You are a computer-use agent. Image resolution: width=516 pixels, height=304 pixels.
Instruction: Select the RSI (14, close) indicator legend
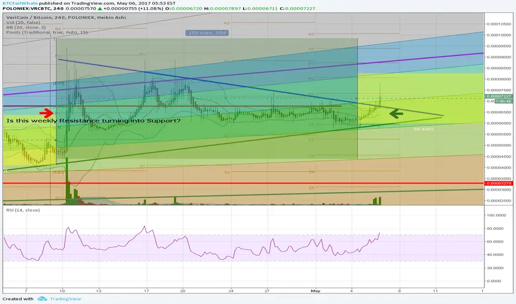pos(23,210)
